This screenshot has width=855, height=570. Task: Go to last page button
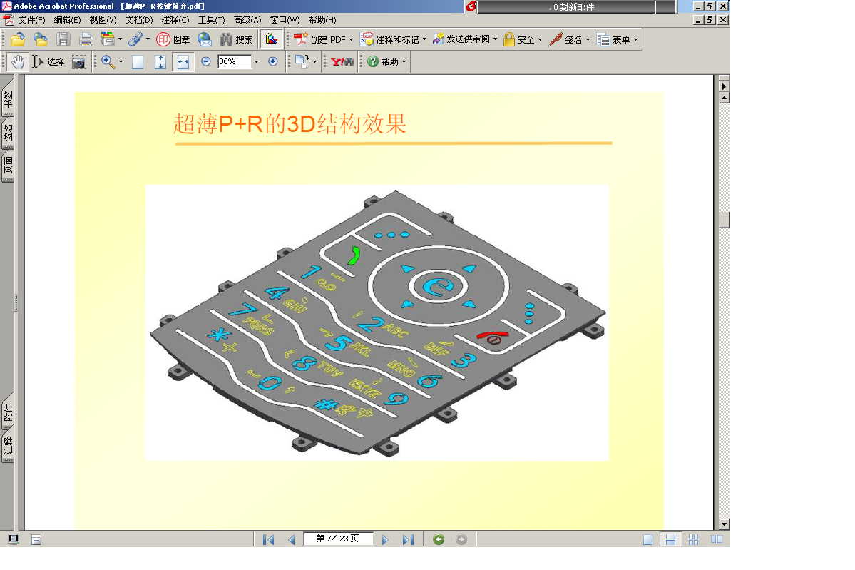pyautogui.click(x=408, y=539)
